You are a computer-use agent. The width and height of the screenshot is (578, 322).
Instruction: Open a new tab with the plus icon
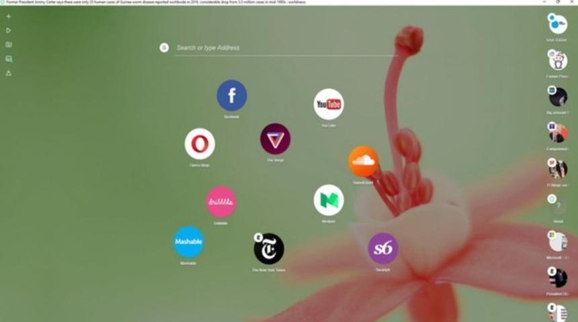click(x=9, y=17)
